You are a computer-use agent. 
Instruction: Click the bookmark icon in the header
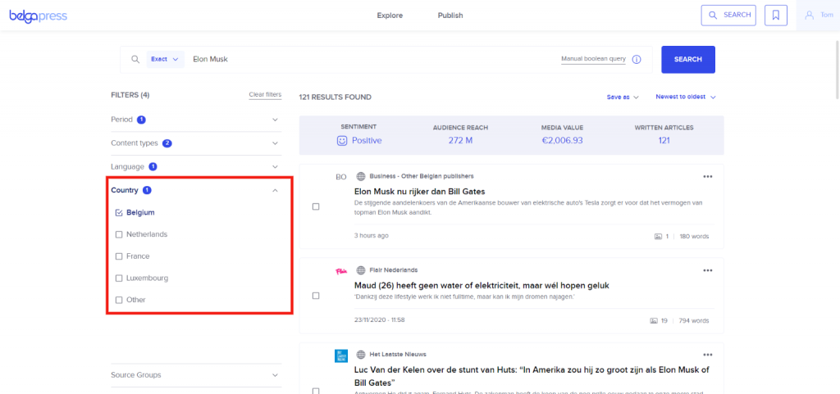click(776, 16)
